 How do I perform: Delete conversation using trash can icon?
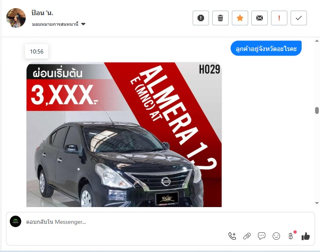220,18
